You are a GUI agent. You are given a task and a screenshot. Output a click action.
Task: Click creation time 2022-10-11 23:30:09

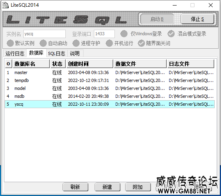[x=88, y=104]
